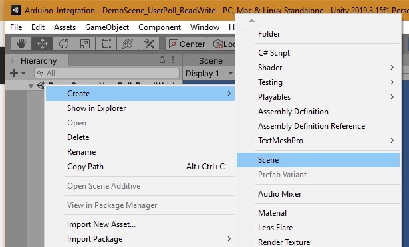The height and width of the screenshot is (247, 409).
Task: Open Hierarchy panel three-dot options menu
Action: [x=173, y=60]
